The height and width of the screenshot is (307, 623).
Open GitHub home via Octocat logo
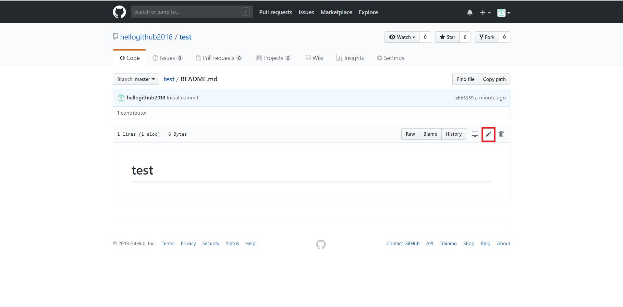tap(119, 12)
